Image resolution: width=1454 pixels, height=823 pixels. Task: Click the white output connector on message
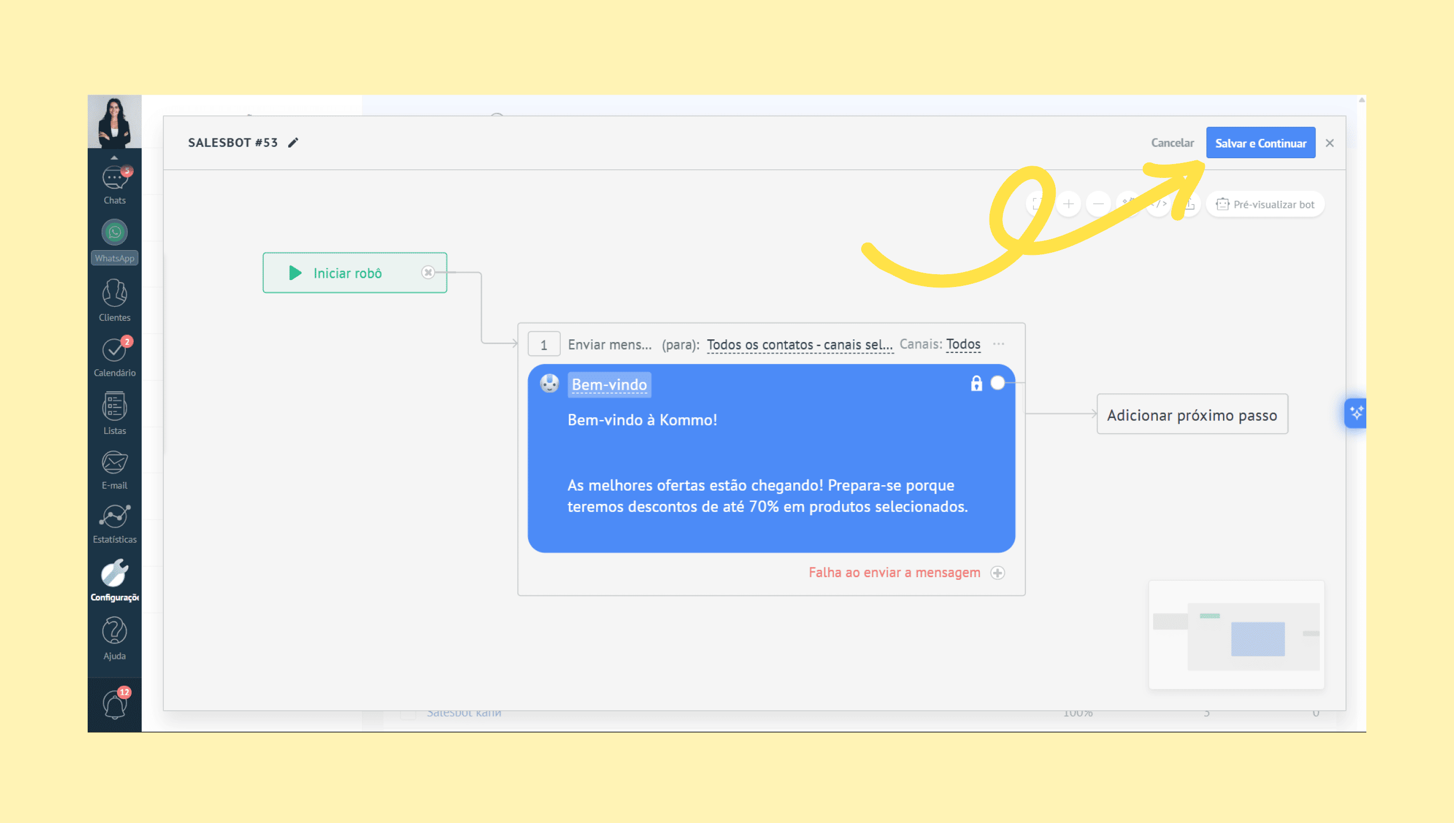(998, 383)
